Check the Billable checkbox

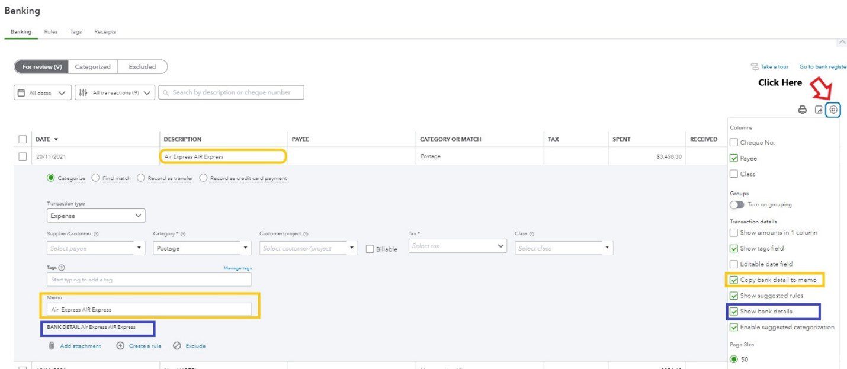pyautogui.click(x=370, y=249)
